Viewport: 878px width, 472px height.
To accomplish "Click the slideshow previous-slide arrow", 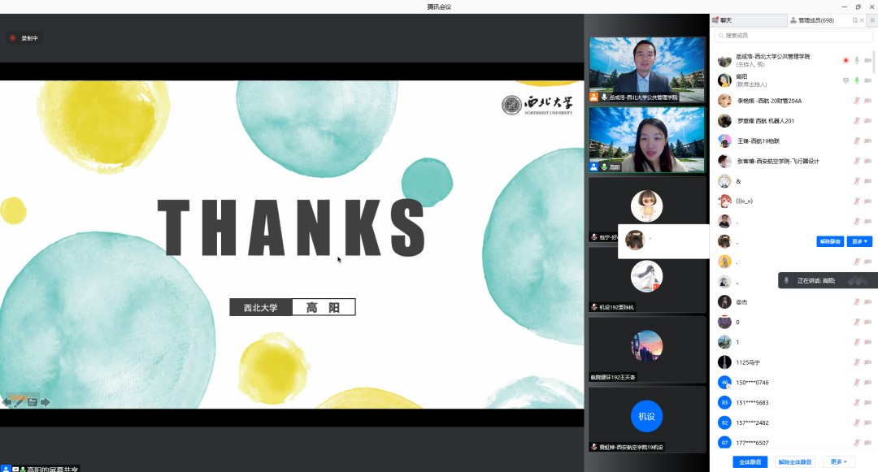I will 7,401.
